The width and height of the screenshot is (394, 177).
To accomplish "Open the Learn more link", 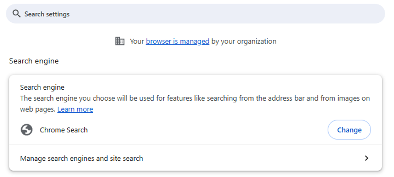I will [x=75, y=109].
